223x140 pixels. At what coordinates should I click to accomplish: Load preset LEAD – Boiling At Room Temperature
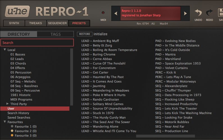[x=109, y=50]
